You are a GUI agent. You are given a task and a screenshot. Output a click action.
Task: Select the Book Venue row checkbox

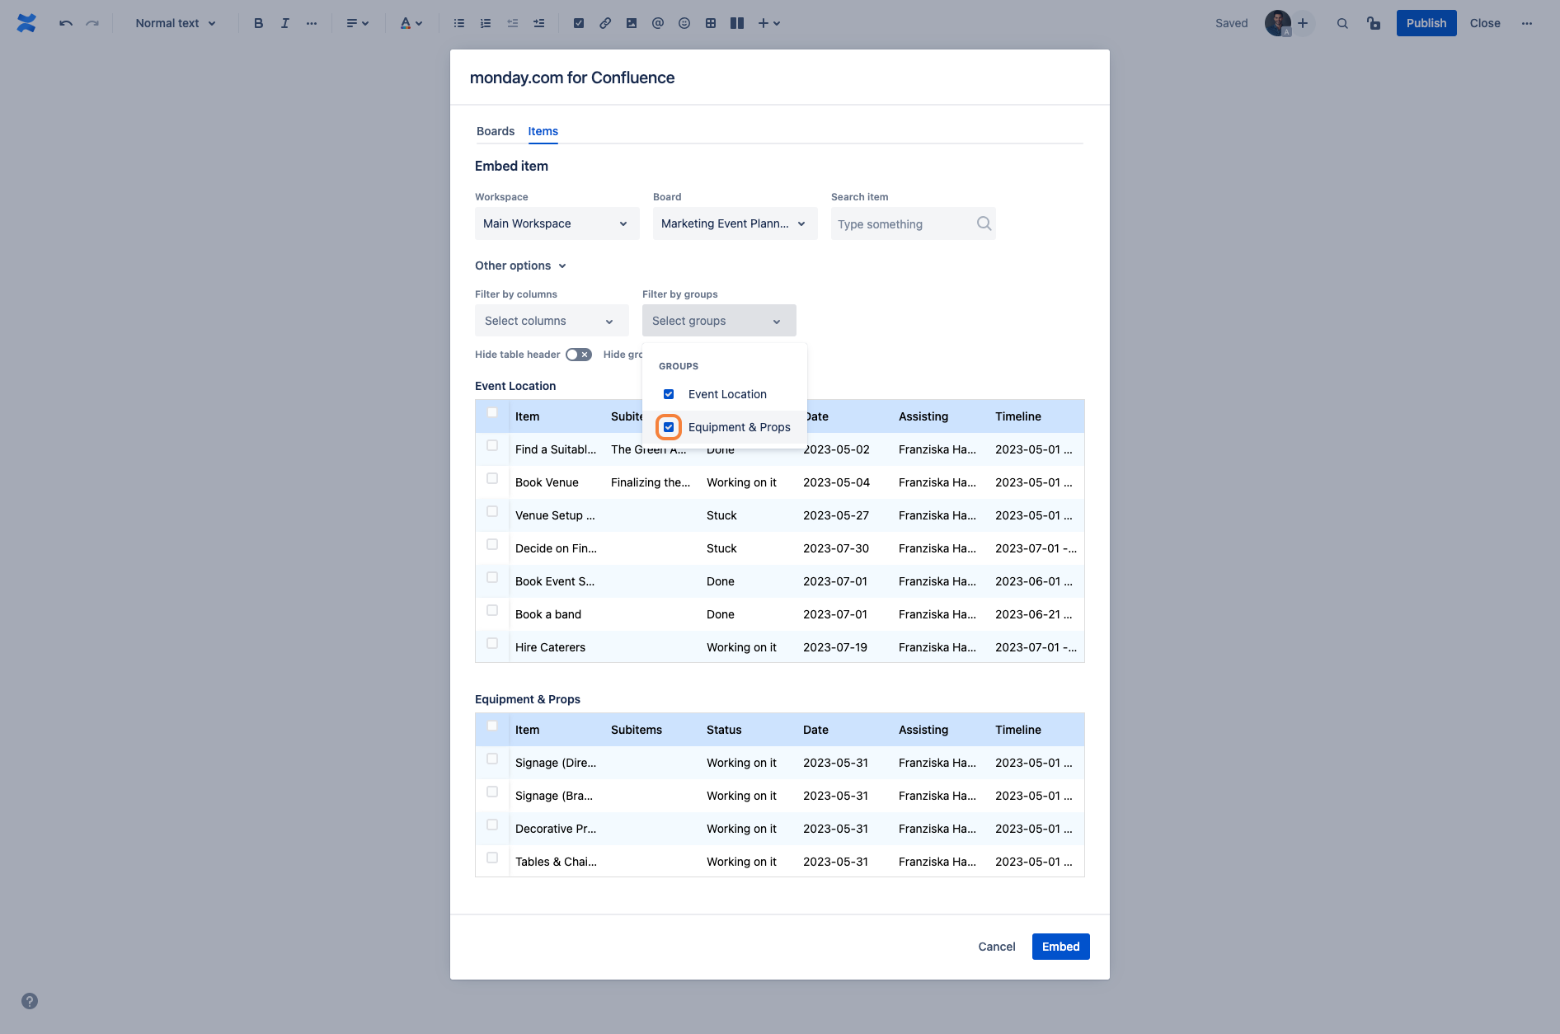coord(492,479)
